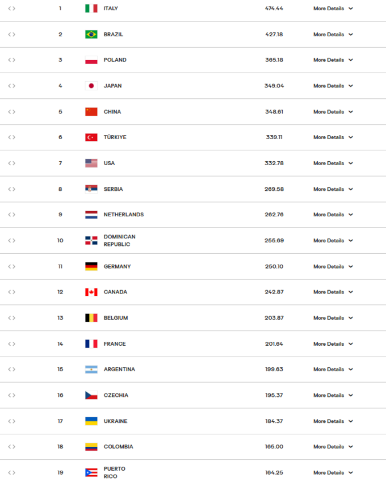Viewport: 386px width, 482px height.
Task: Click the USA flag icon
Action: 91,164
